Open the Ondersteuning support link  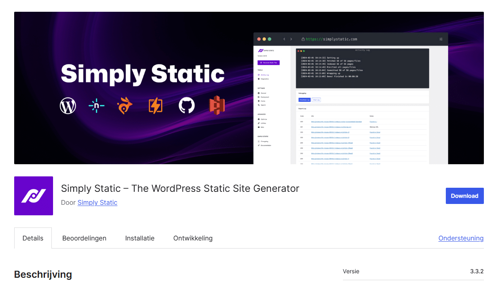coord(461,238)
